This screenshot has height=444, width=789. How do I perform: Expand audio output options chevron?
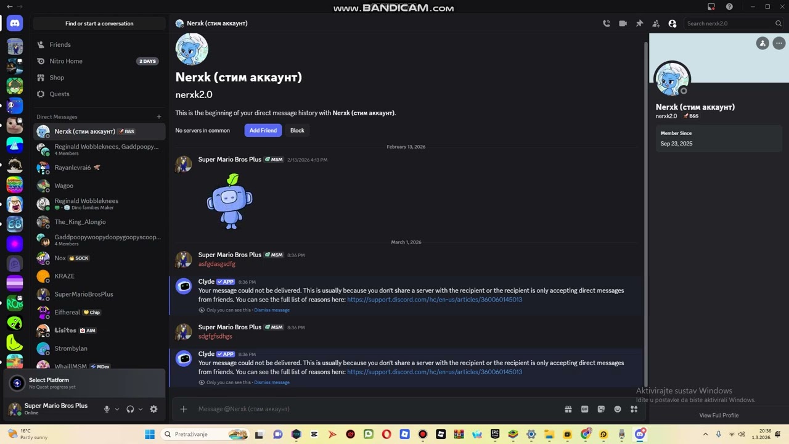[141, 409]
